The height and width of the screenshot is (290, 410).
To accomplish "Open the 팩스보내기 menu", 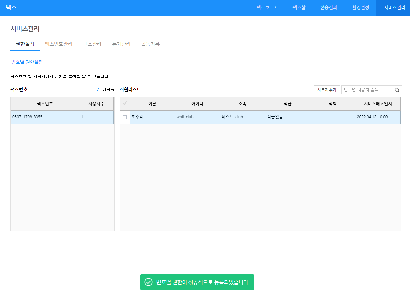I will [x=267, y=8].
